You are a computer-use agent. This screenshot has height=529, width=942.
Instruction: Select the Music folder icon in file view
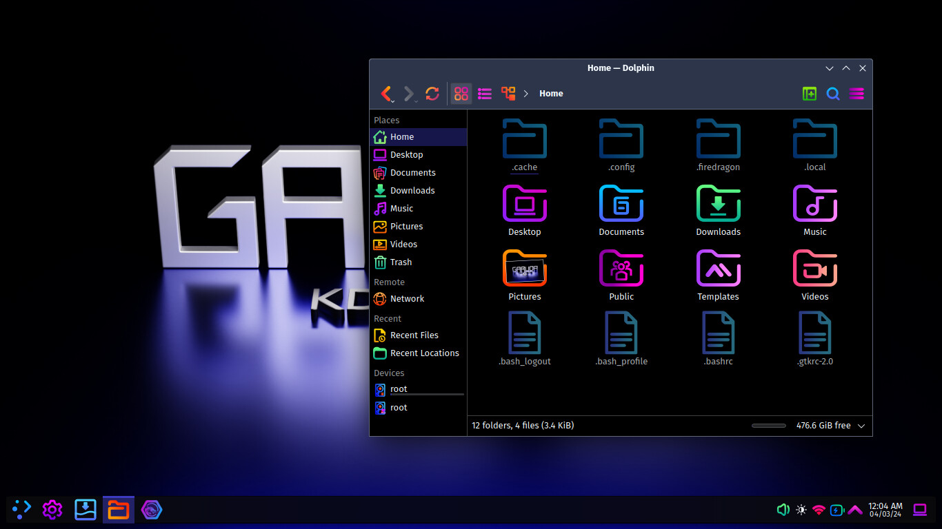[x=814, y=203]
